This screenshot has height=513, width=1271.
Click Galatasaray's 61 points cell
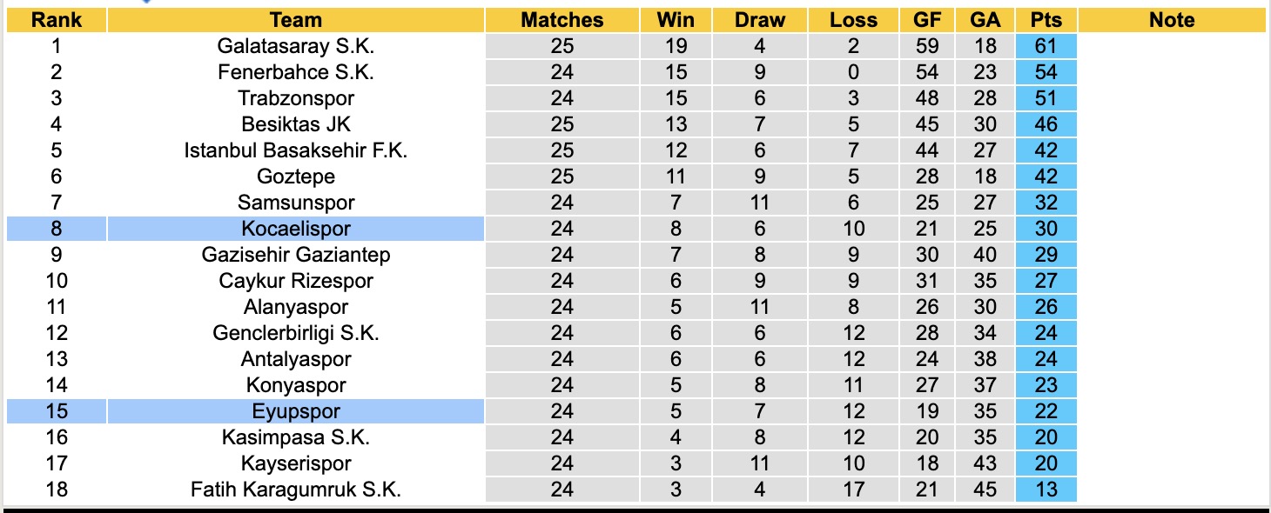(1046, 46)
